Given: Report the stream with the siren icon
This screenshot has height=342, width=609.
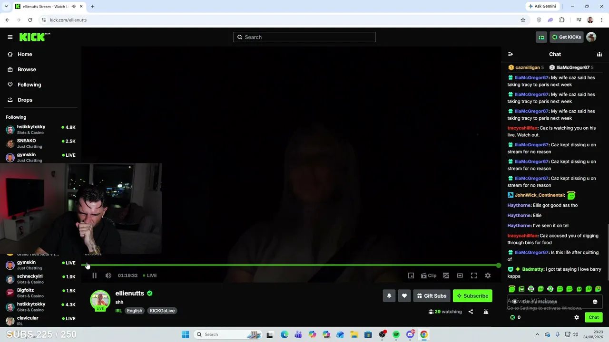Looking at the screenshot, I should [486, 312].
